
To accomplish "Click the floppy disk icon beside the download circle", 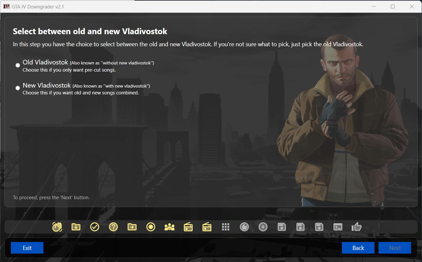I will tap(282, 227).
